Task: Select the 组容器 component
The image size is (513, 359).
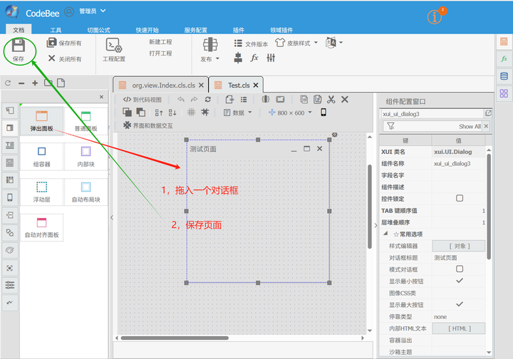Action: click(x=41, y=157)
